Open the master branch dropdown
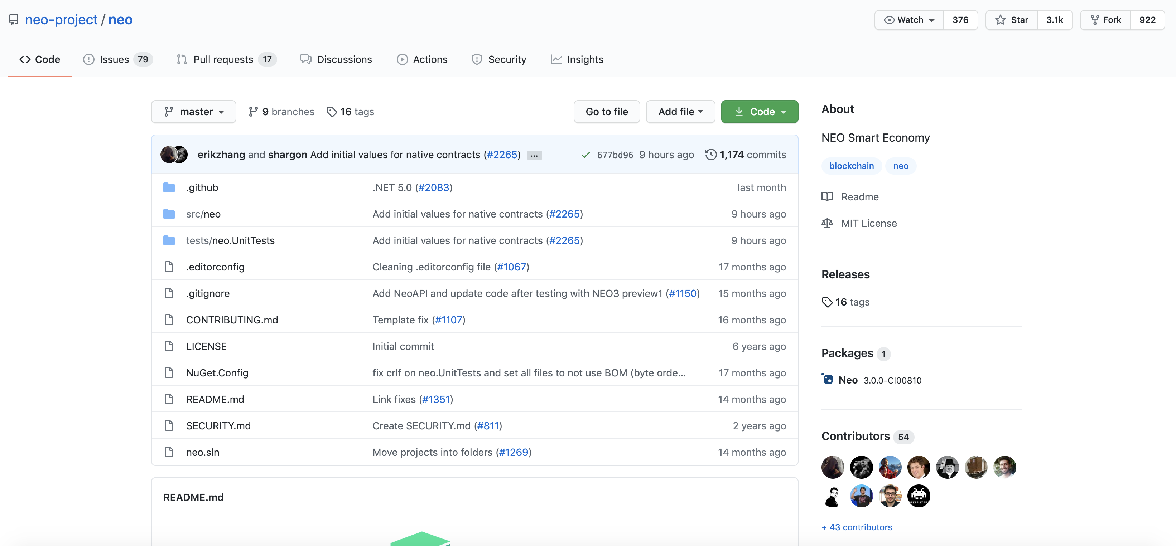1176x546 pixels. tap(194, 112)
